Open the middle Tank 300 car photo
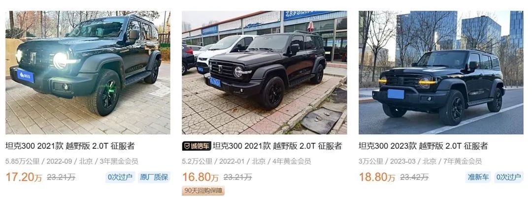Image resolution: width=532 pixels, height=201 pixels. point(265,72)
